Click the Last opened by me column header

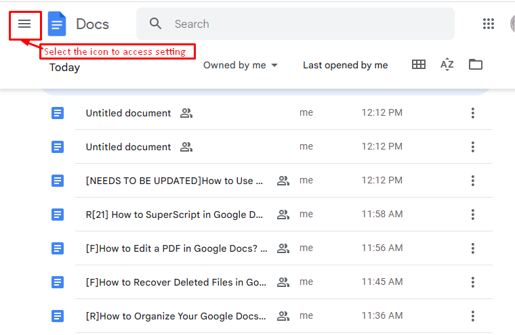click(x=345, y=65)
